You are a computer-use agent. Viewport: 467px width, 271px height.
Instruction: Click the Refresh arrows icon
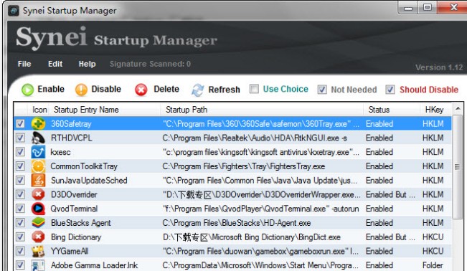(x=198, y=90)
